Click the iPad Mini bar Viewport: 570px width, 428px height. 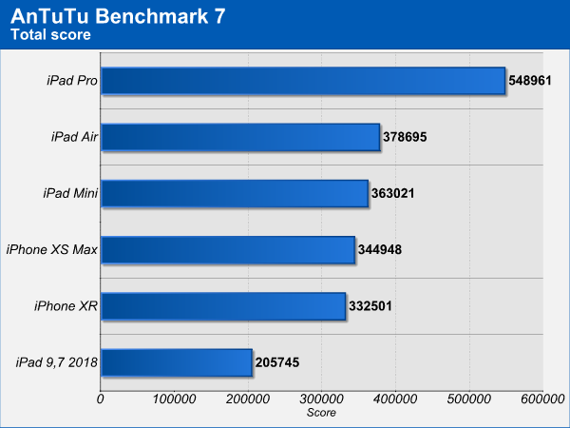[x=235, y=194]
